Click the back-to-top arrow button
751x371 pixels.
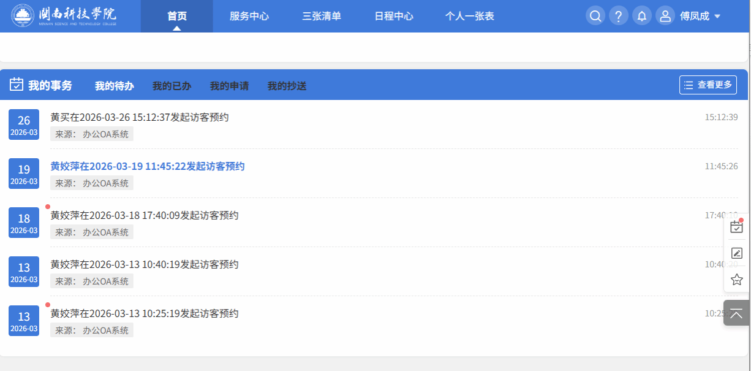coord(736,313)
